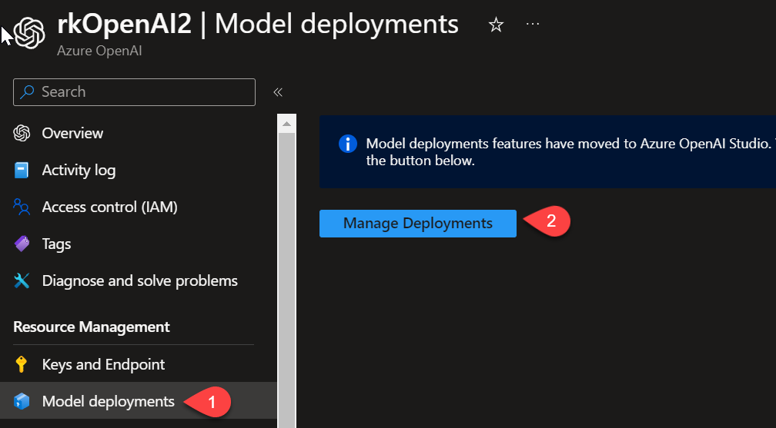Click the Azure OpenAI logo icon

(29, 32)
